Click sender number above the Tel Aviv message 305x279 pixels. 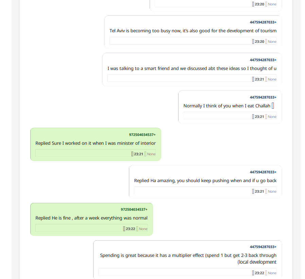coord(263,22)
